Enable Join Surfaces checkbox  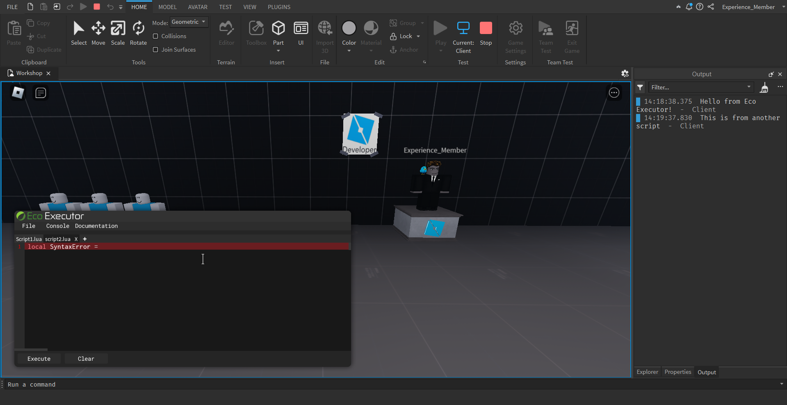tap(155, 50)
